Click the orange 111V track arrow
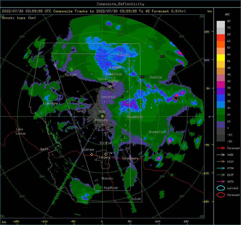The width and height of the screenshot is (241, 225). click(x=221, y=161)
